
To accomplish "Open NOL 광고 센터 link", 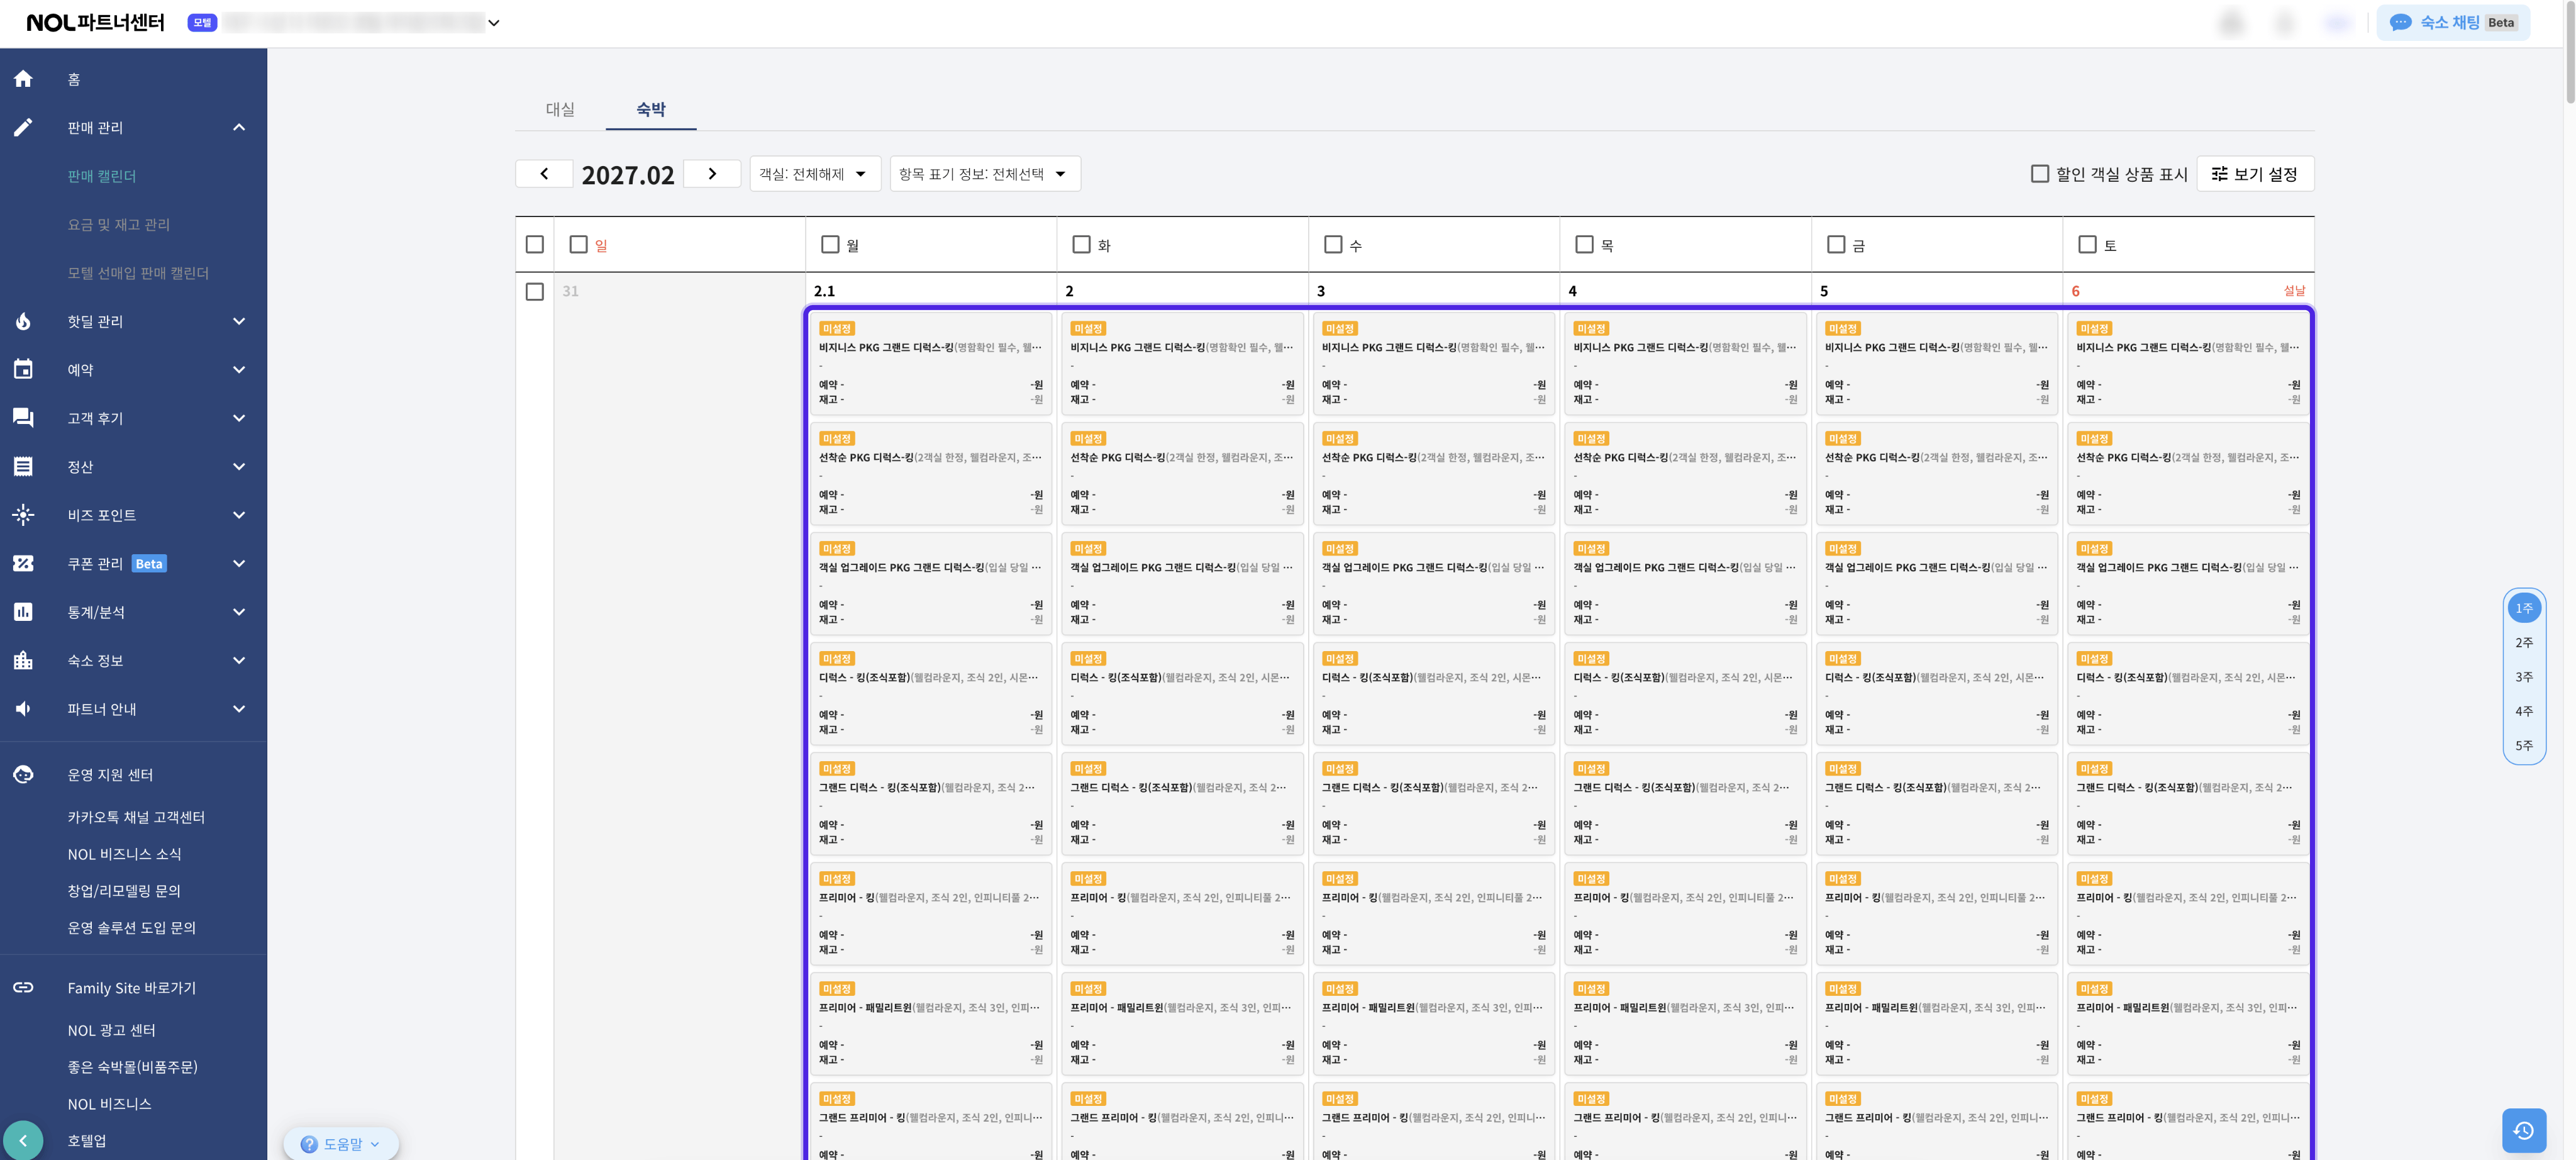I will 111,1030.
